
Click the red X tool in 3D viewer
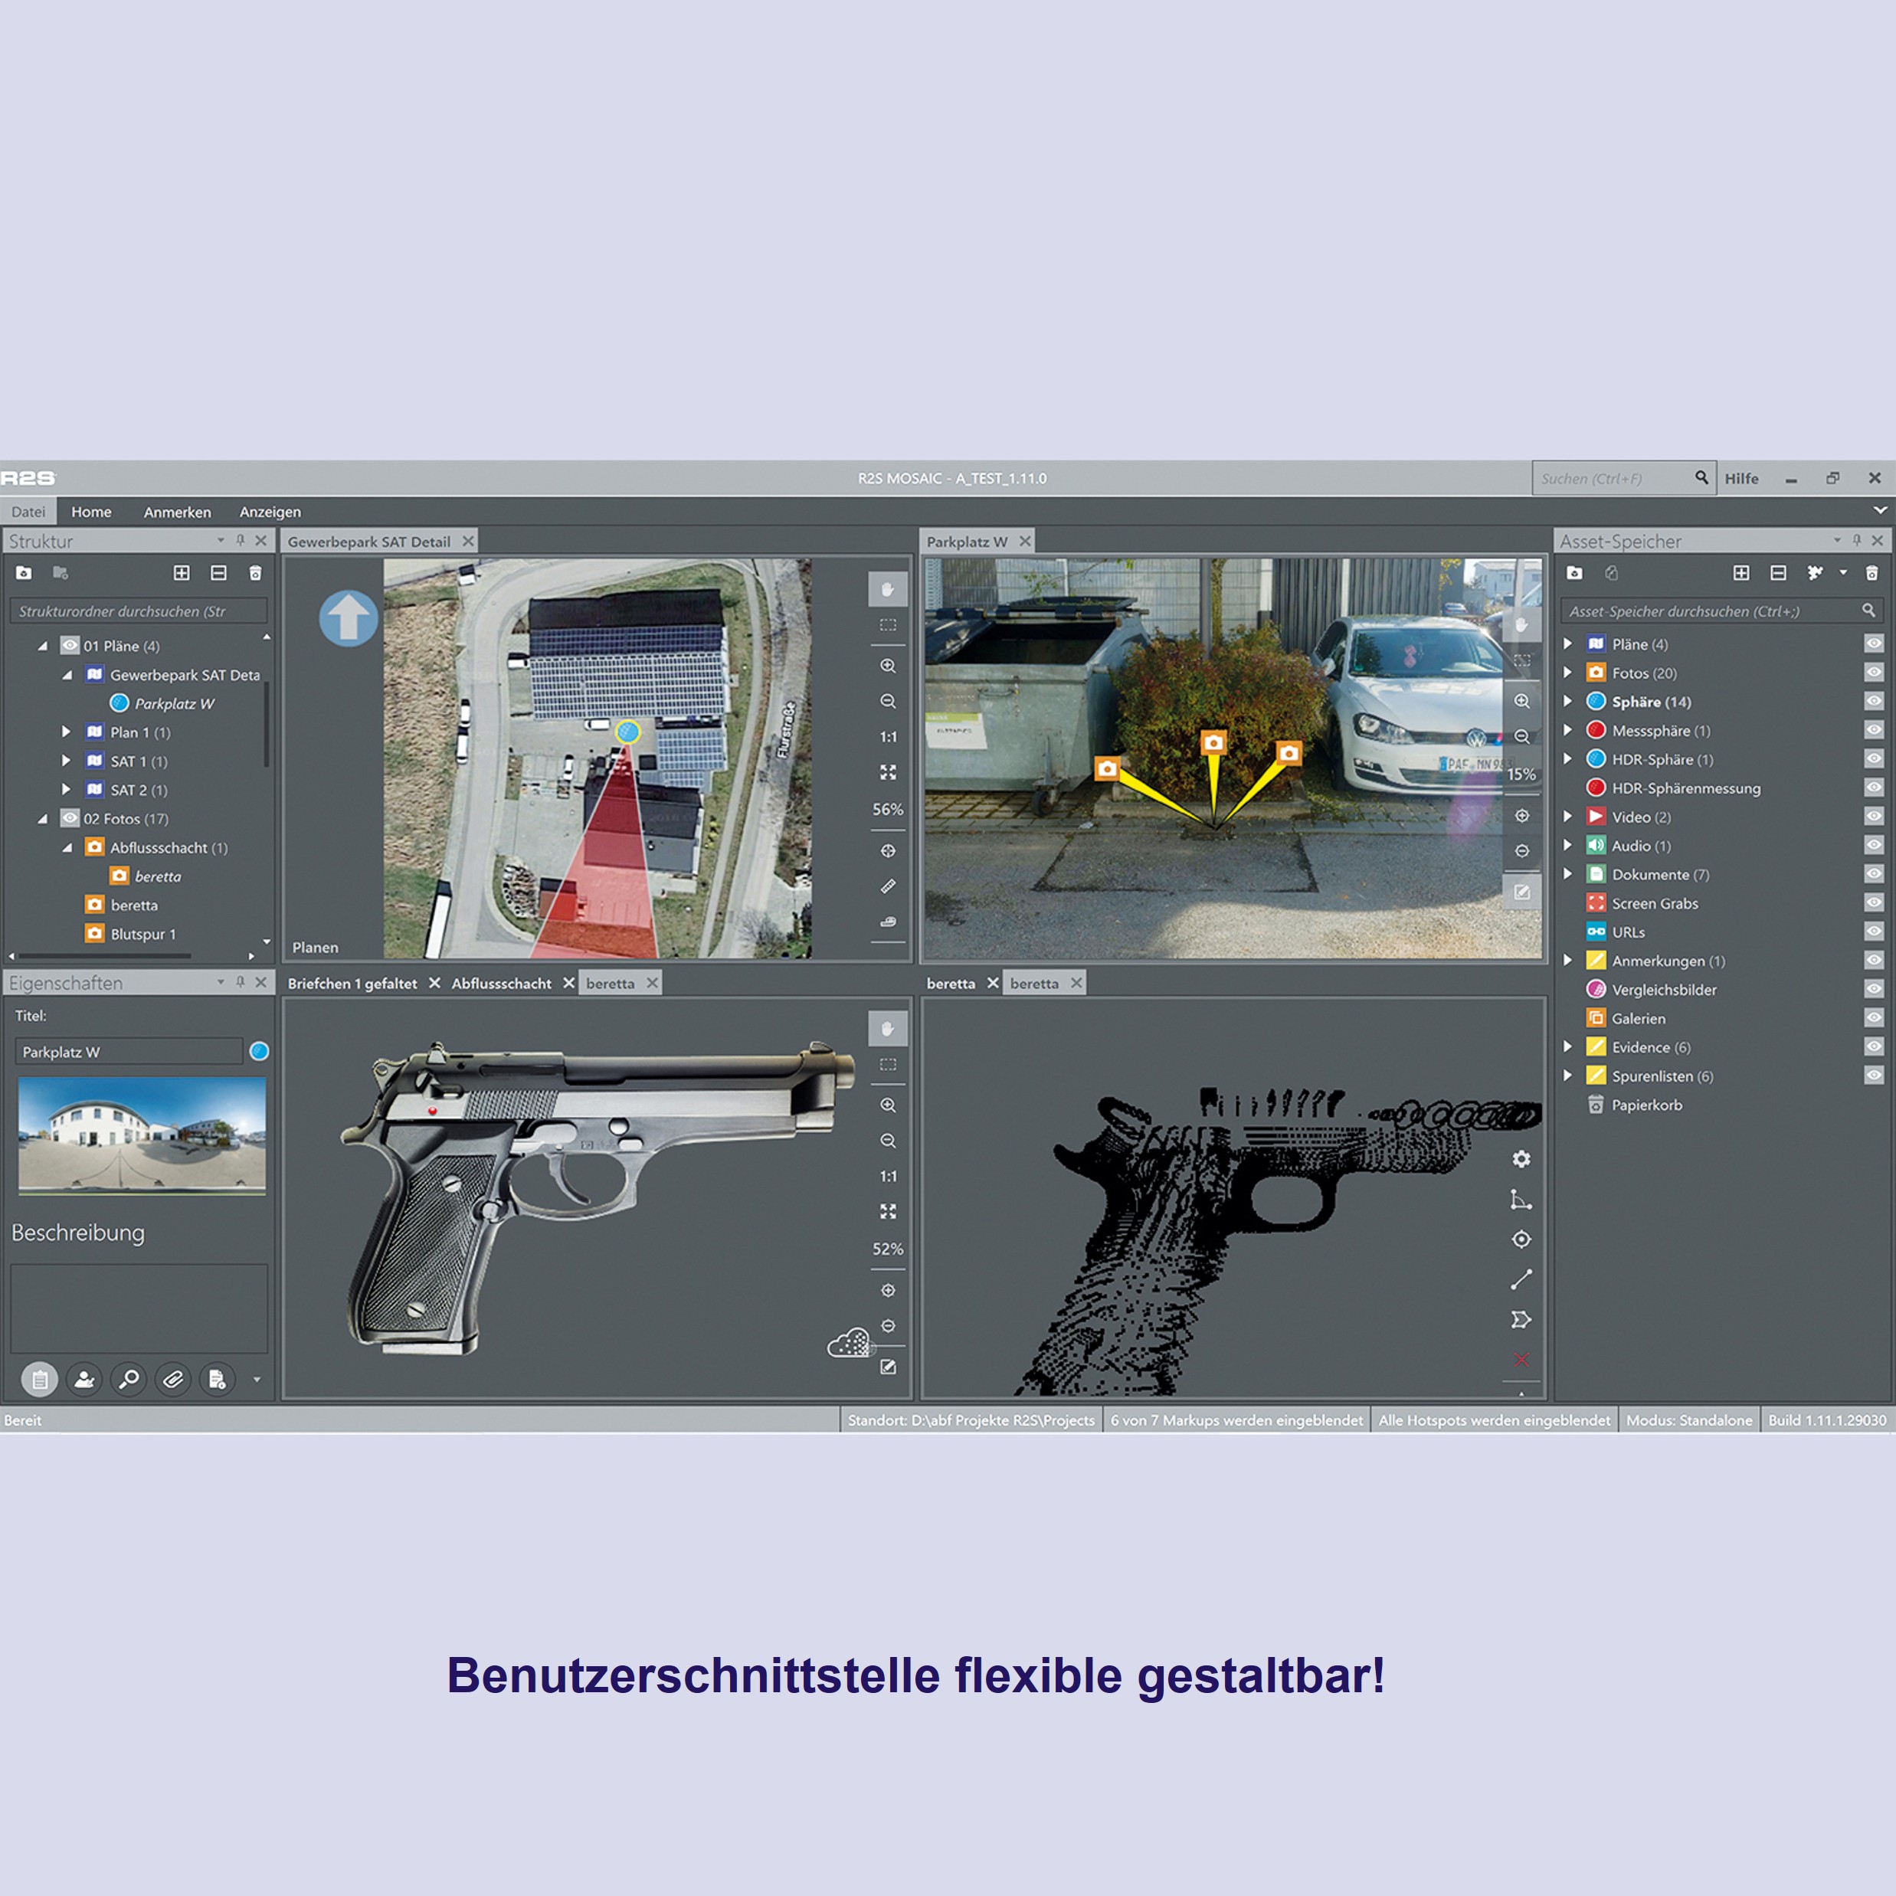(1521, 1359)
